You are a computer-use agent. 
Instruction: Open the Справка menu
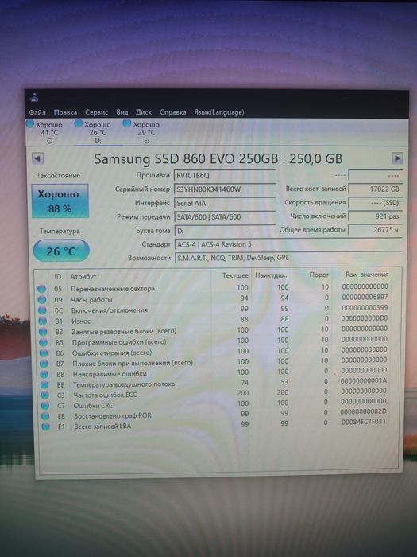(172, 112)
